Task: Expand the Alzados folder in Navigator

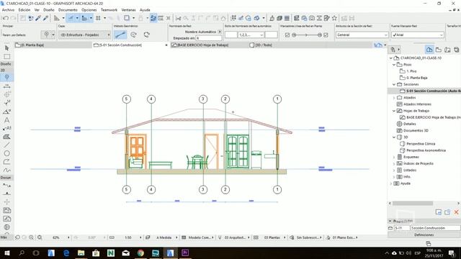Action: coord(394,98)
